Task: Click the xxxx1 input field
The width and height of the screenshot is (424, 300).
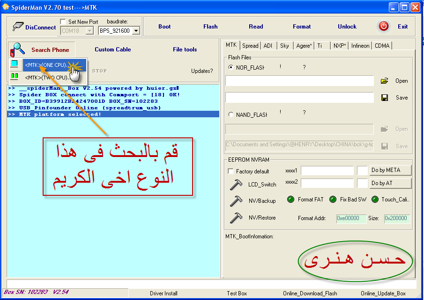Action: point(327,171)
